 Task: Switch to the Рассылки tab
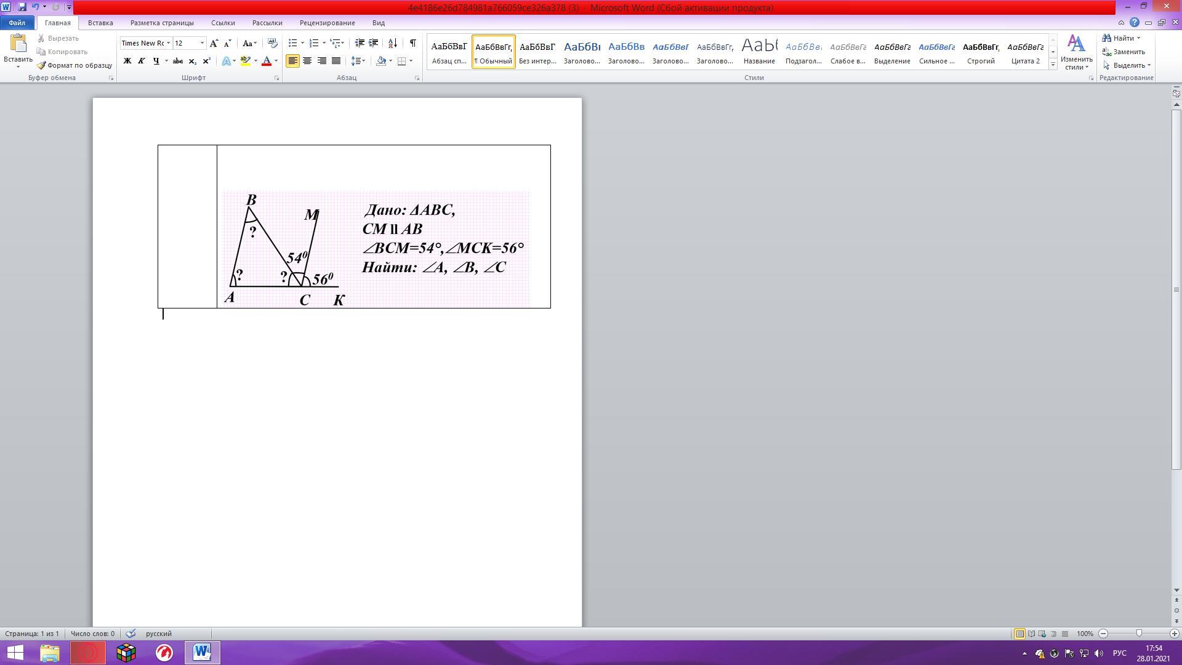tap(267, 23)
